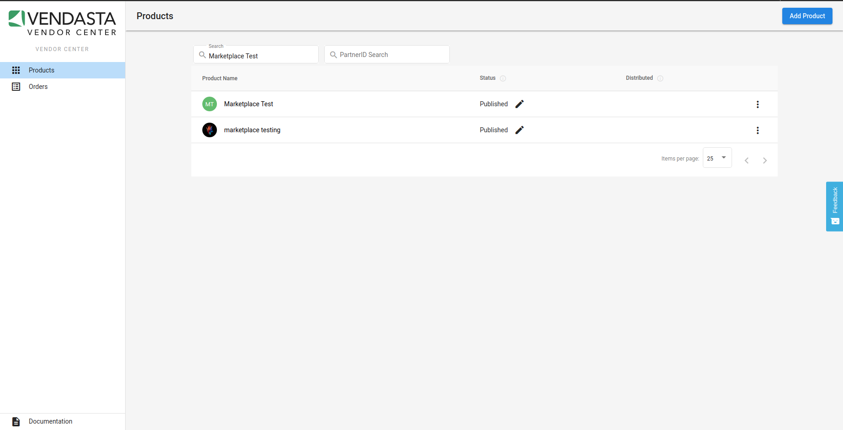Click the Items per page label
Viewport: 843px width, 430px height.
click(x=680, y=159)
